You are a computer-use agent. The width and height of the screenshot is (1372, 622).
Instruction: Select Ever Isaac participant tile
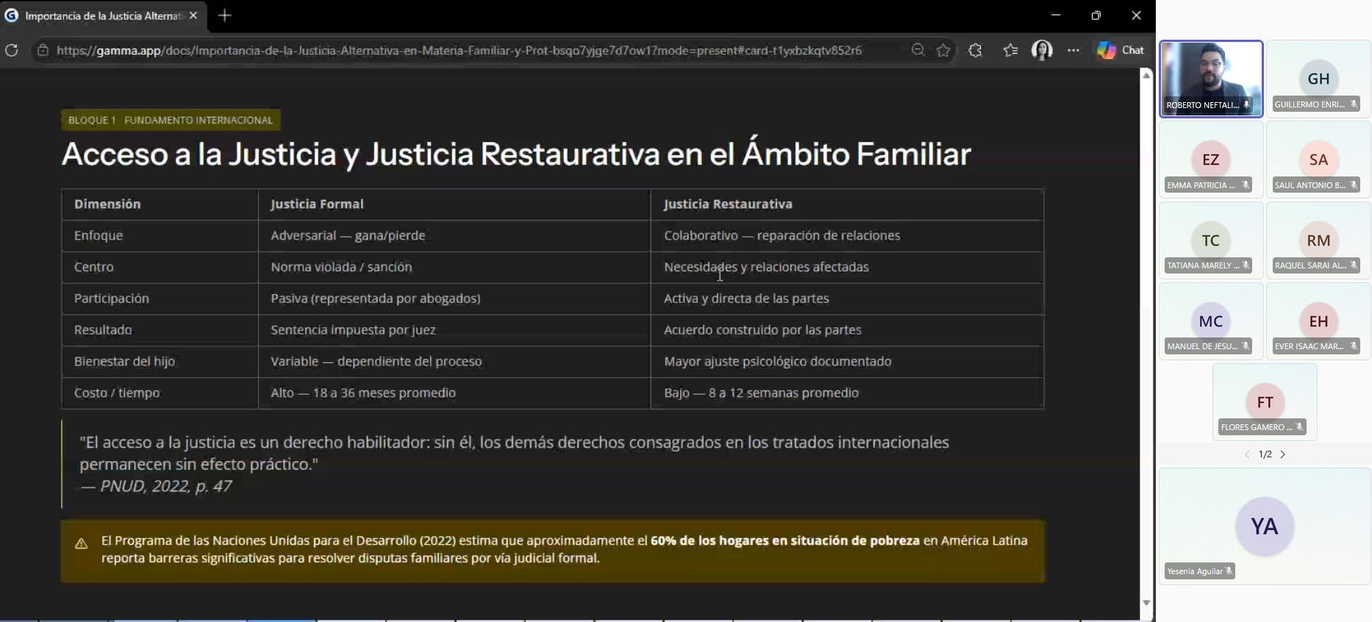point(1318,321)
